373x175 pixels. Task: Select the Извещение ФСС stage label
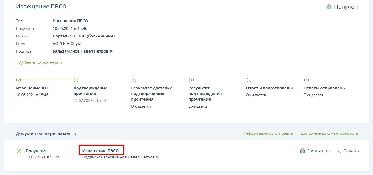click(33, 88)
